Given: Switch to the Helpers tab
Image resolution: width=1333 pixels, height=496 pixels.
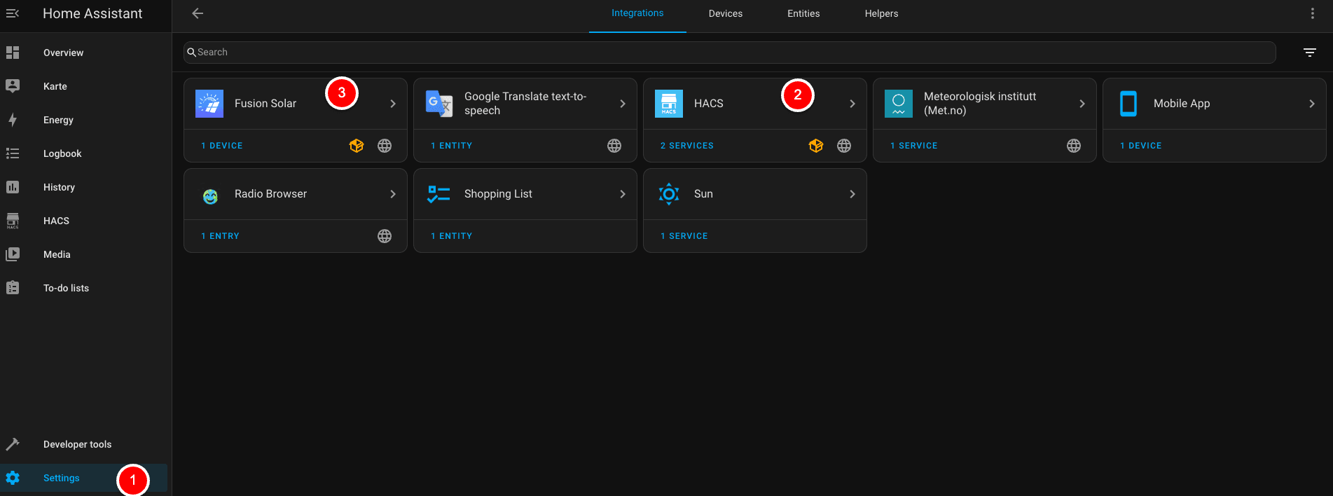Looking at the screenshot, I should [x=880, y=13].
